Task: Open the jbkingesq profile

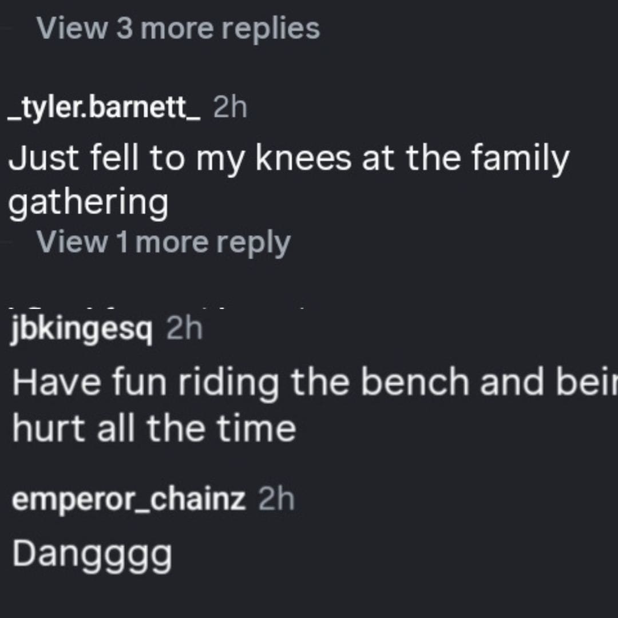Action: coord(82,329)
